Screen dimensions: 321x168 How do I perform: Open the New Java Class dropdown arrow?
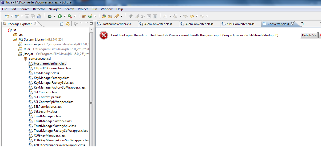(x=95, y=16)
